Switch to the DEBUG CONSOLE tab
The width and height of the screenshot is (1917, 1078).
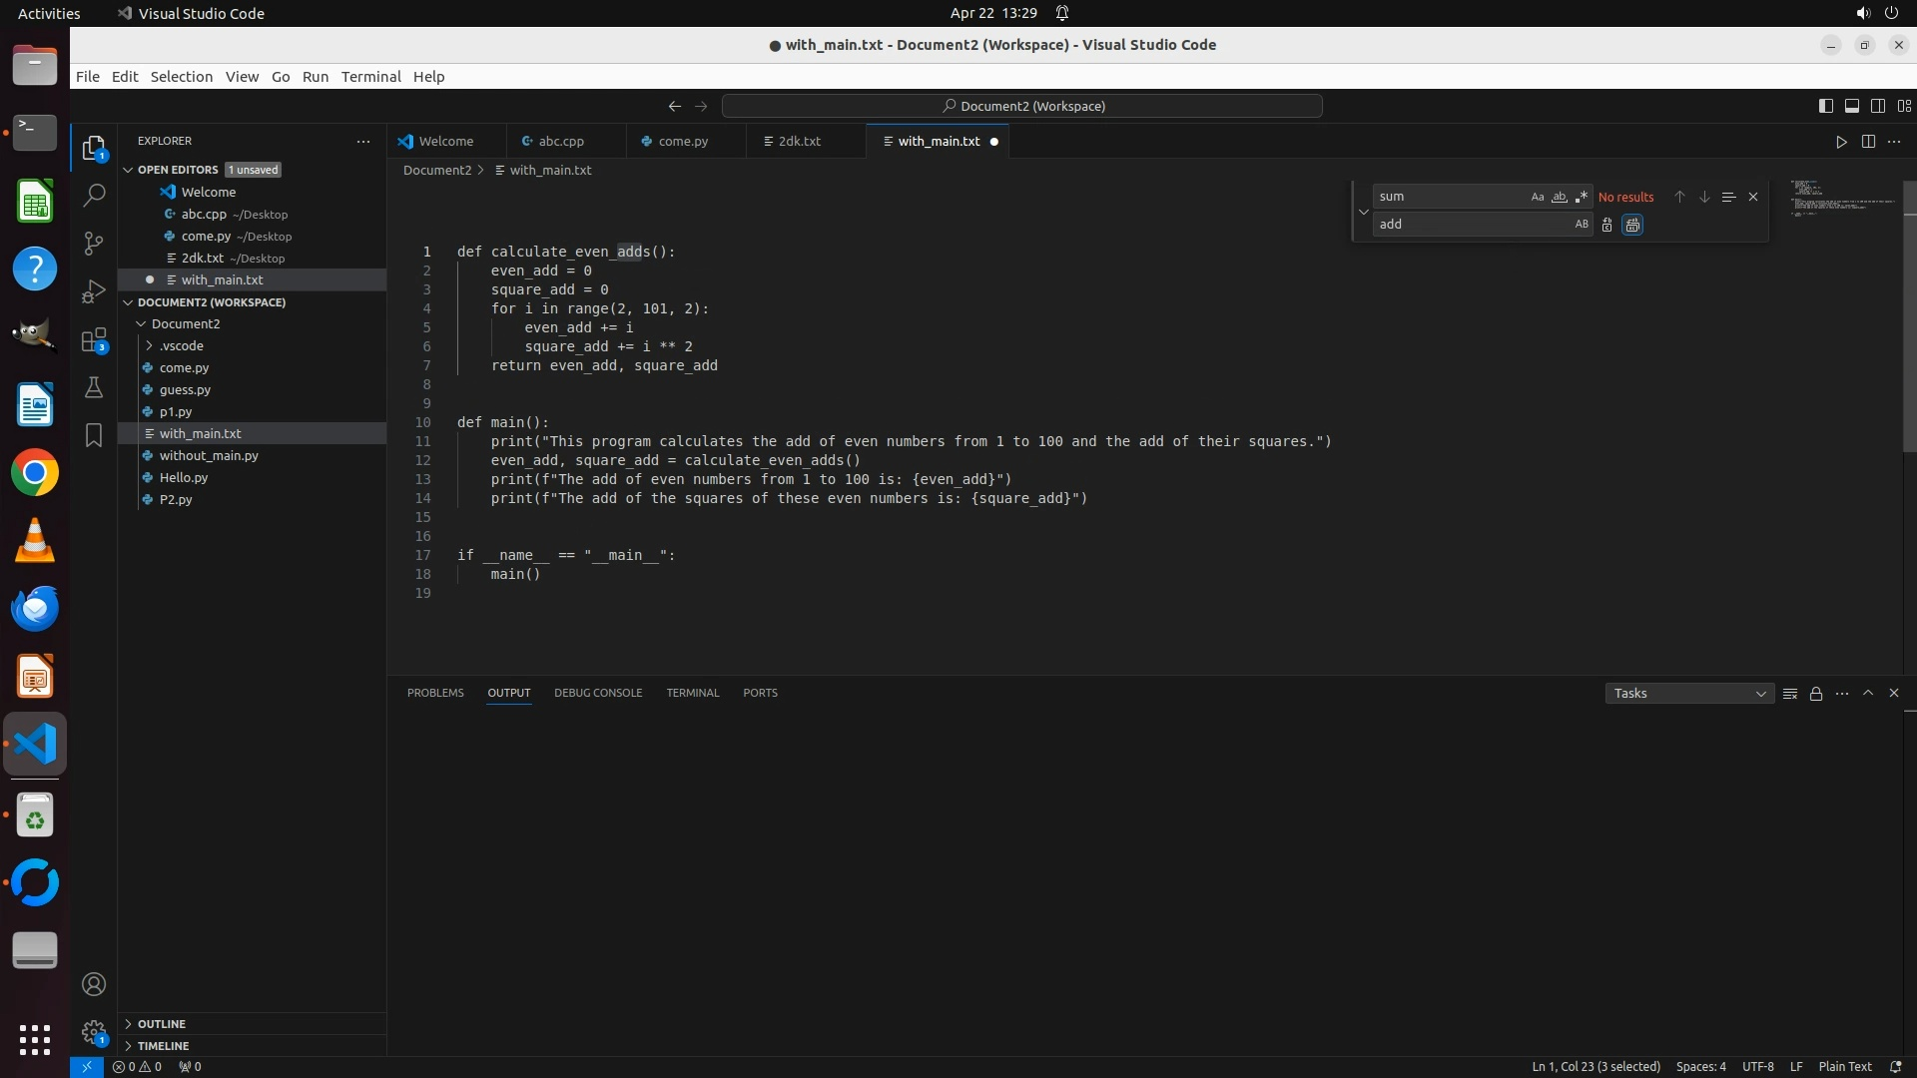[x=598, y=693]
